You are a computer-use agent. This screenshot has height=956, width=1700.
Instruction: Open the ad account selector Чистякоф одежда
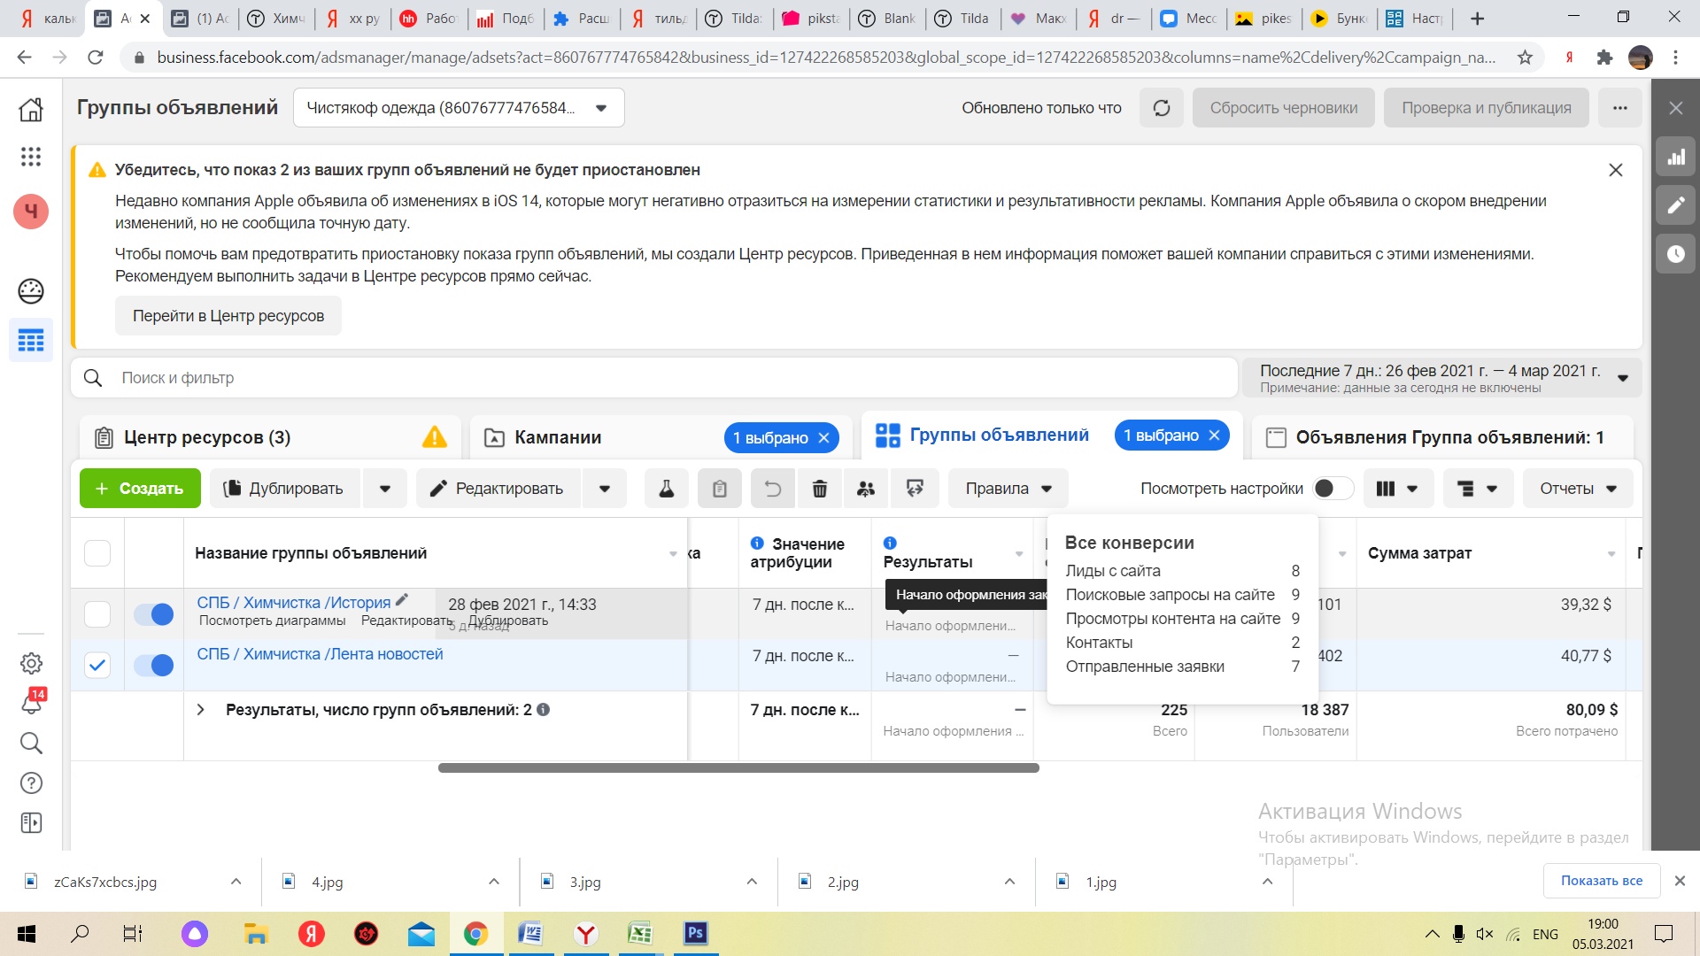click(x=459, y=108)
